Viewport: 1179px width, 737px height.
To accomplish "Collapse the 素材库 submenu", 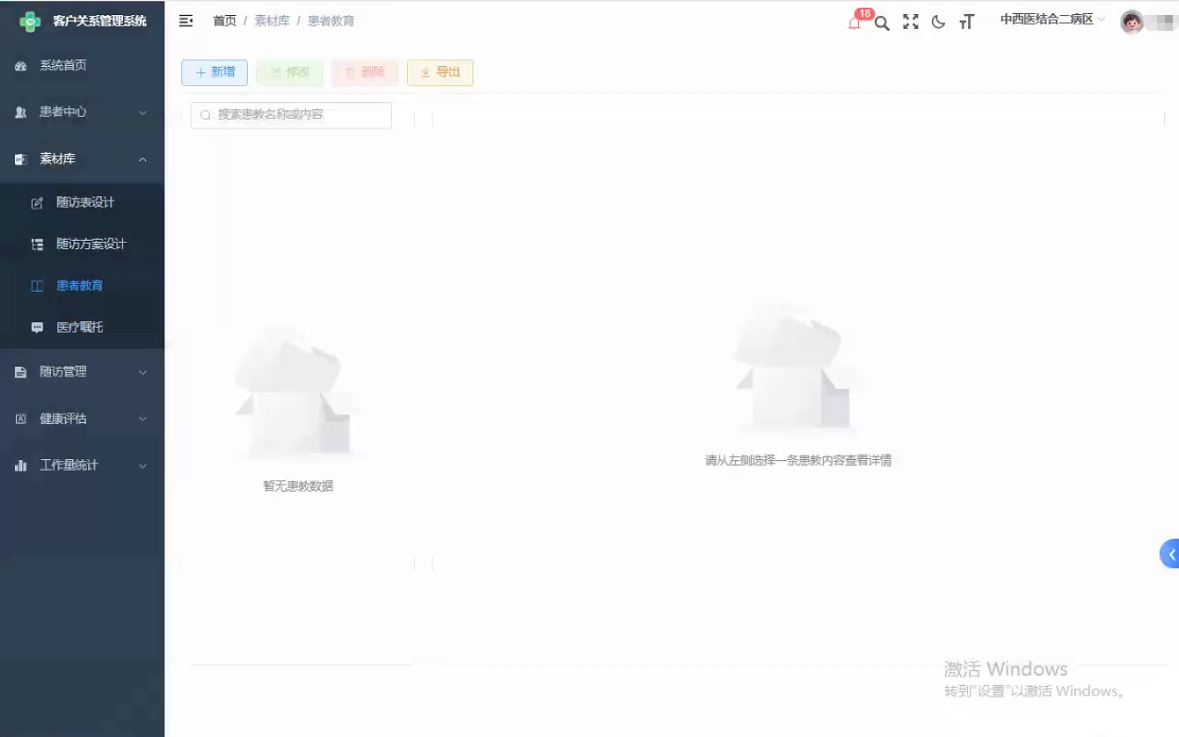I will (x=82, y=159).
